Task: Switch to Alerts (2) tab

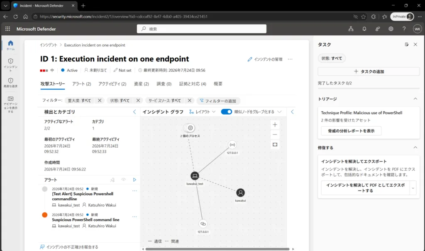Action: coord(82,84)
